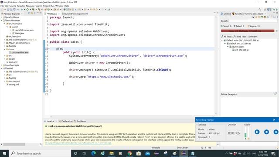The height and width of the screenshot is (157, 279).
Task: Click the TestNG results Search field
Action: click(x=253, y=21)
